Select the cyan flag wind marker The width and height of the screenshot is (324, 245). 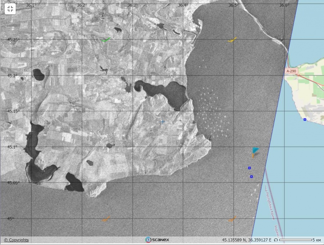click(x=255, y=152)
